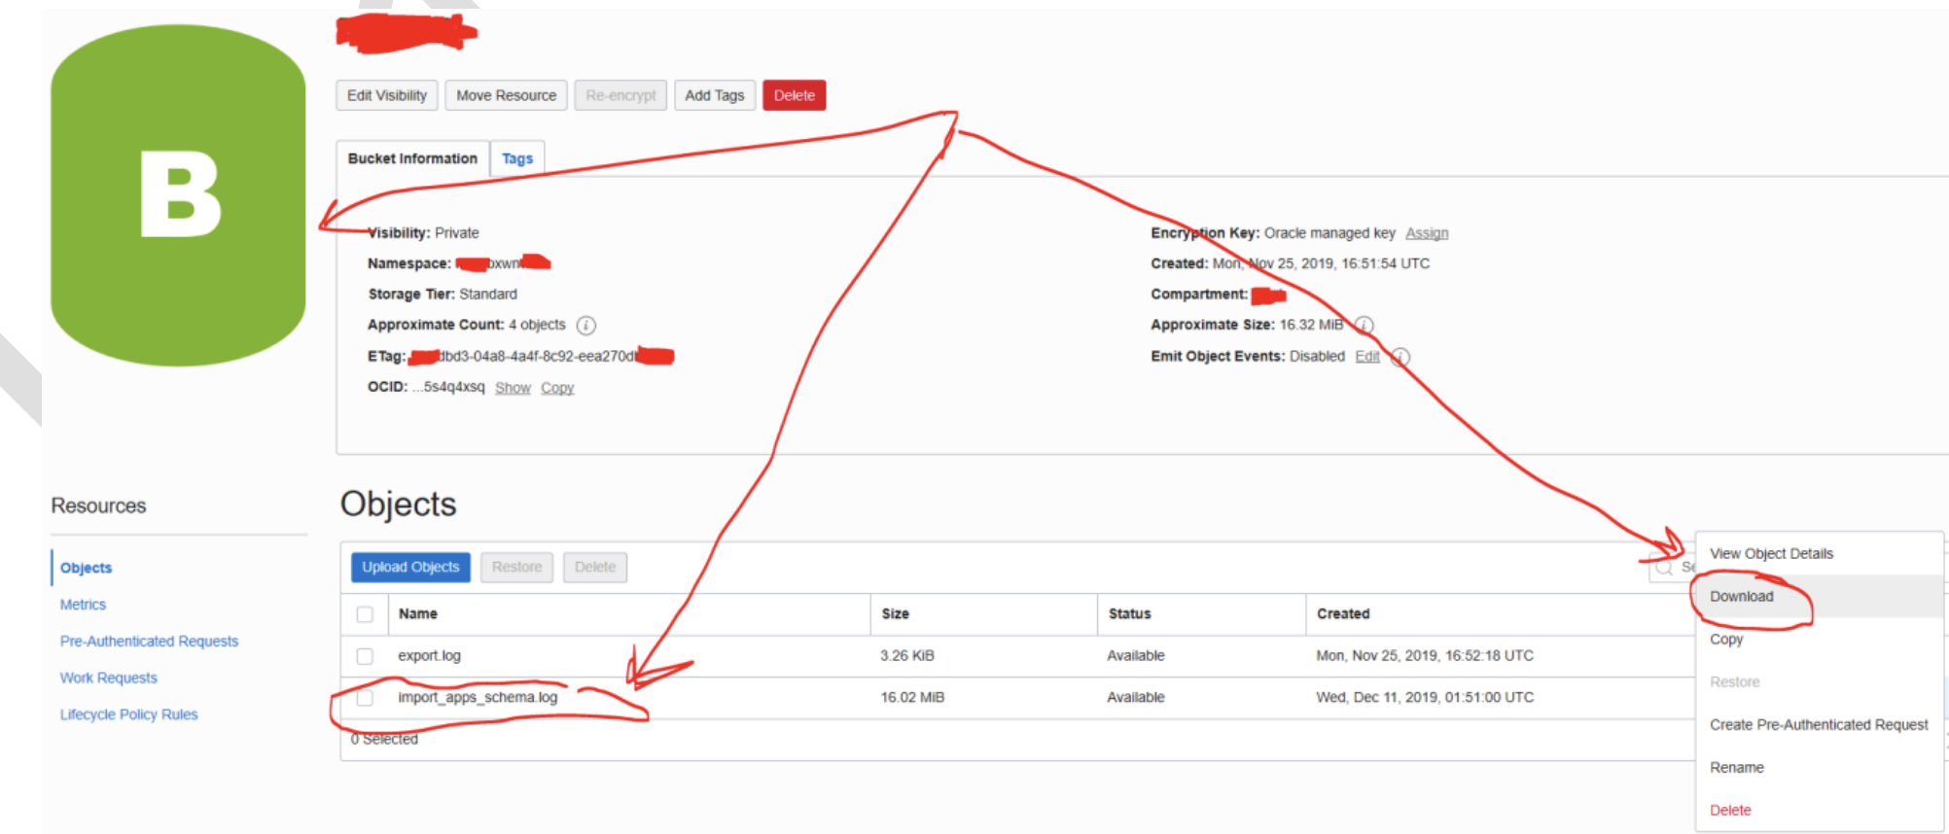The height and width of the screenshot is (834, 1949).
Task: Toggle the select-all checkbox in table header
Action: click(x=365, y=614)
